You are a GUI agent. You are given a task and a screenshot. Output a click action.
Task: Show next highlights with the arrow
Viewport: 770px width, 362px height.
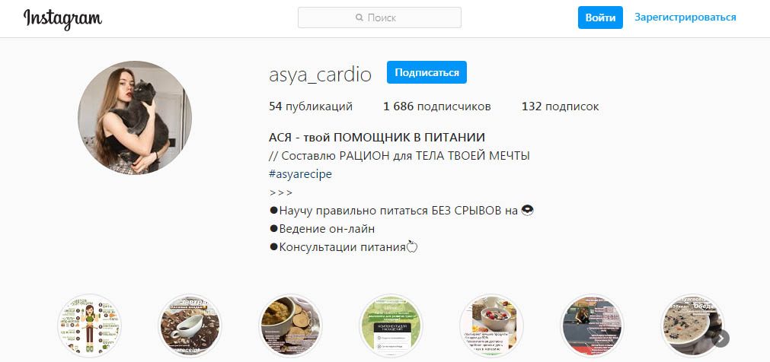coord(720,338)
